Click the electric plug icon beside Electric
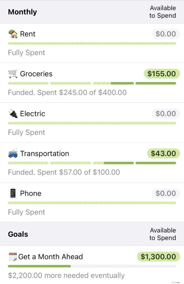Image resolution: width=184 pixels, height=284 pixels. 13,113
